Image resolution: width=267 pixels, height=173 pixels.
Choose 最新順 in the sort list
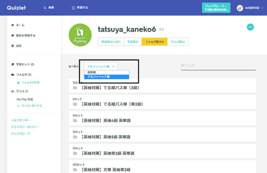pos(107,72)
